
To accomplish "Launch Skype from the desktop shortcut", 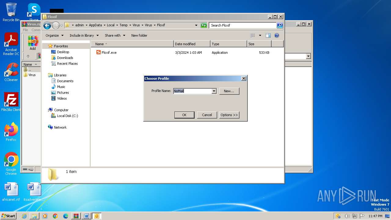I will click(x=34, y=12).
